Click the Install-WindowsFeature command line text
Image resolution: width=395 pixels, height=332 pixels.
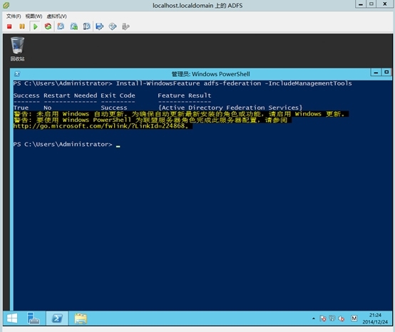234,83
